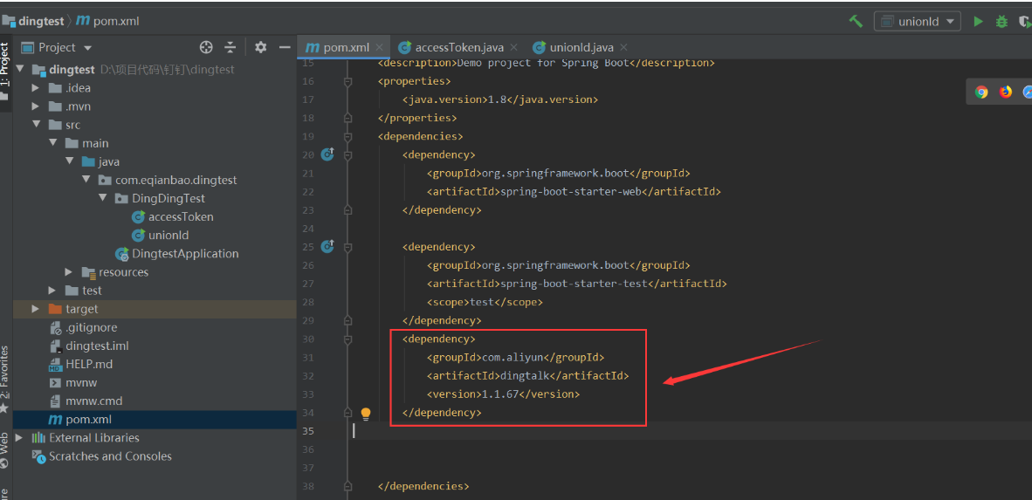This screenshot has height=500, width=1032.
Task: Click the collapse all icon in the Project panel
Action: click(x=230, y=47)
